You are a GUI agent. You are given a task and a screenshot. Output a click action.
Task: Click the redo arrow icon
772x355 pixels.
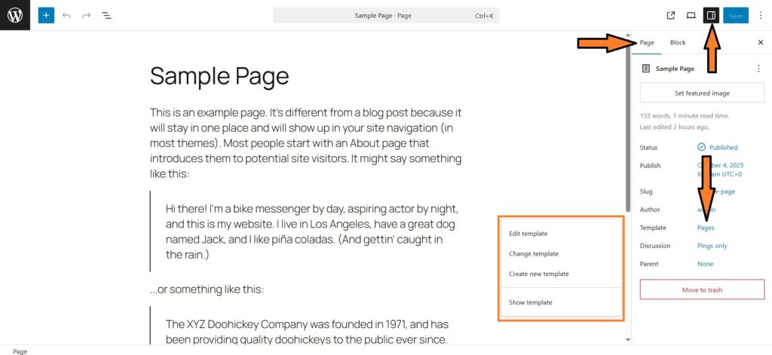click(87, 15)
